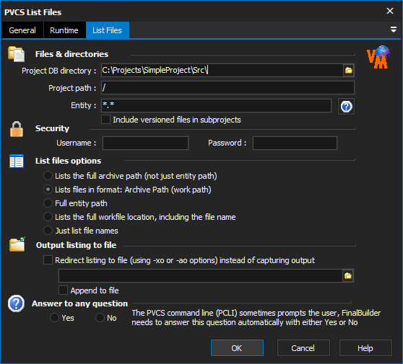Enable Redirect listing to file checkbox
This screenshot has height=364, width=403.
[x=48, y=260]
